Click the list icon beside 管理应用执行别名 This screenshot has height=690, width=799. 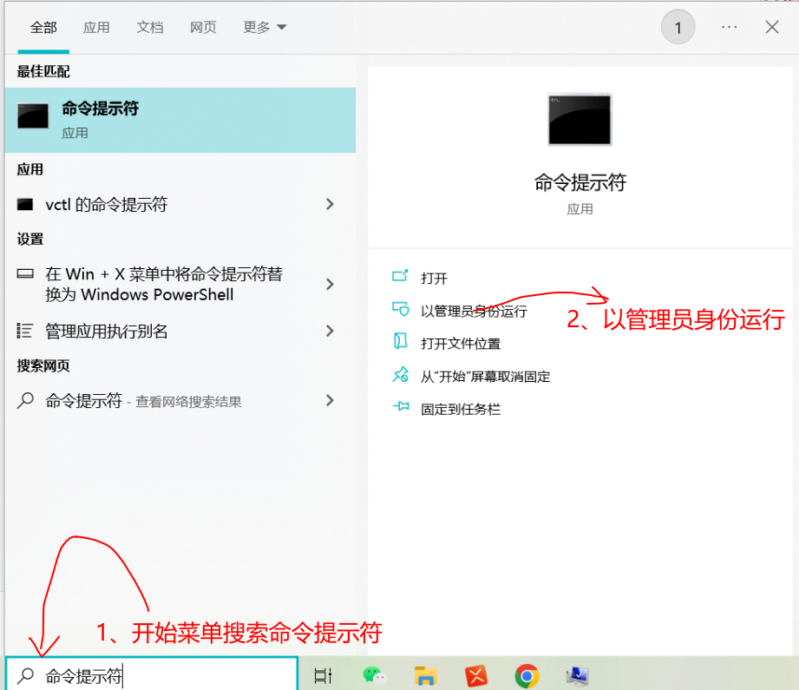click(25, 331)
